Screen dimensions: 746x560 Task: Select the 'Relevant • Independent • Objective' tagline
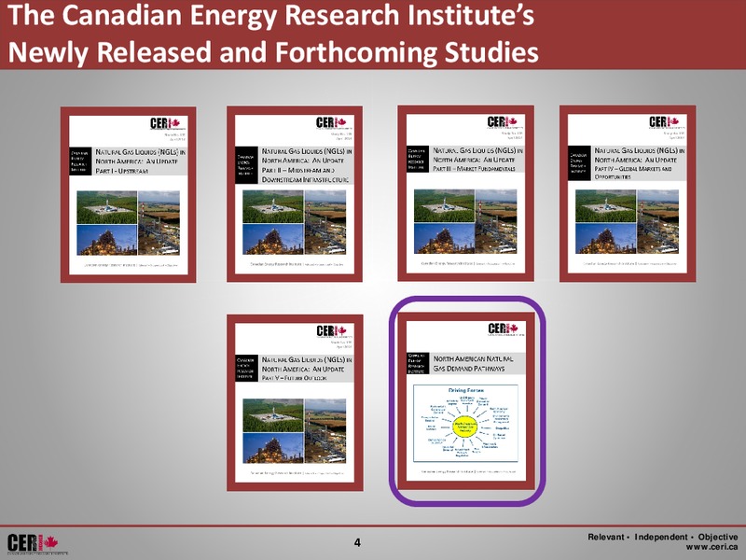[663, 538]
